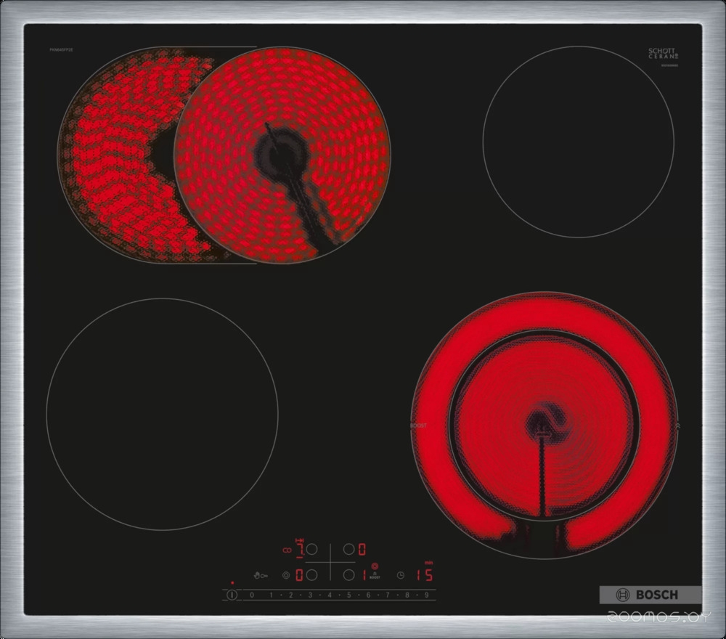Set the power slider to level 3
Image resolution: width=726 pixels, height=639 pixels.
[310, 595]
